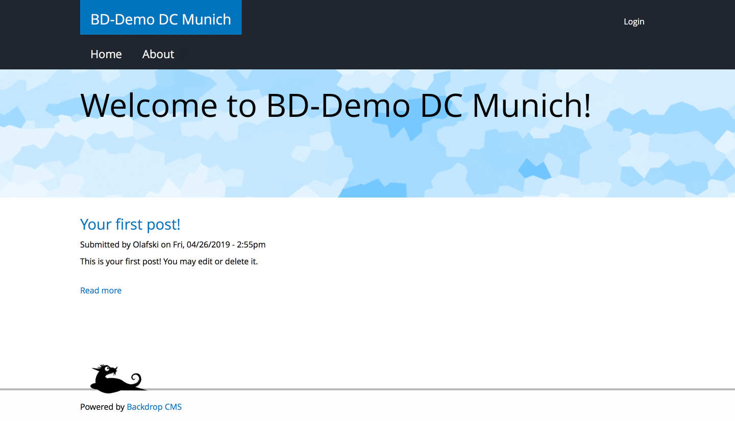735x421 pixels.
Task: Open the BD-Demo DC Munich site title
Action: click(161, 19)
